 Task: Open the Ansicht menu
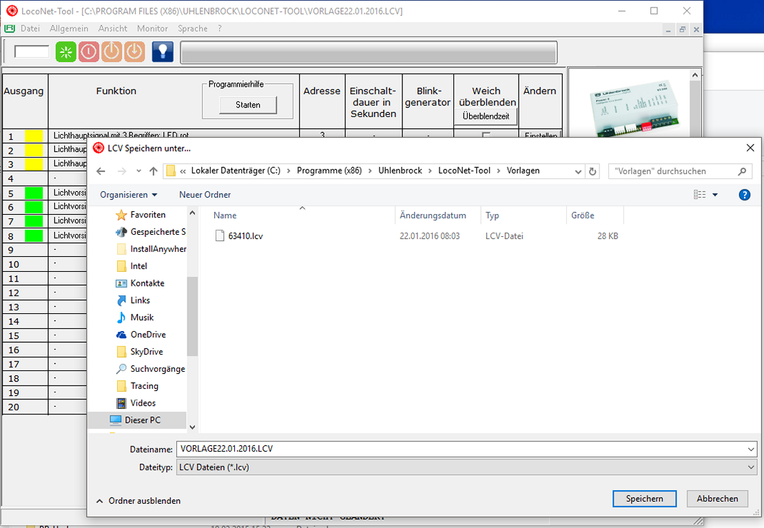[112, 29]
